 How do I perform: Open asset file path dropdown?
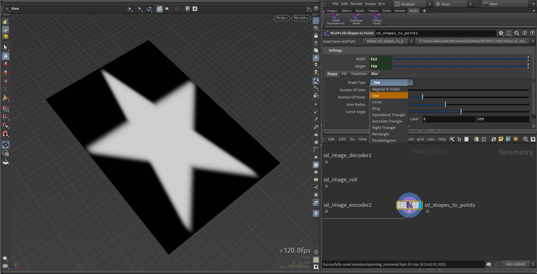pos(475,41)
